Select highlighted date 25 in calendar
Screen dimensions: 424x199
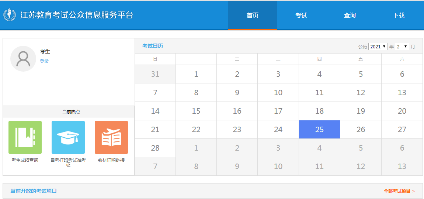pos(319,130)
